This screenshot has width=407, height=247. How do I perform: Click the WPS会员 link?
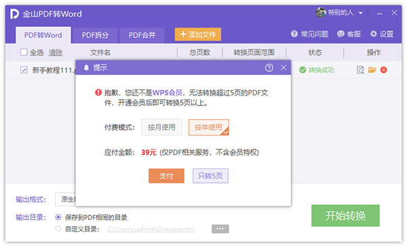tap(167, 93)
